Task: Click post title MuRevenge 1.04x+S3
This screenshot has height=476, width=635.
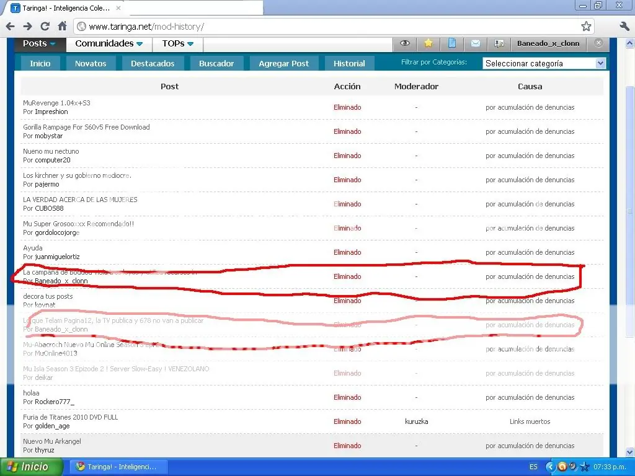Action: 56,103
